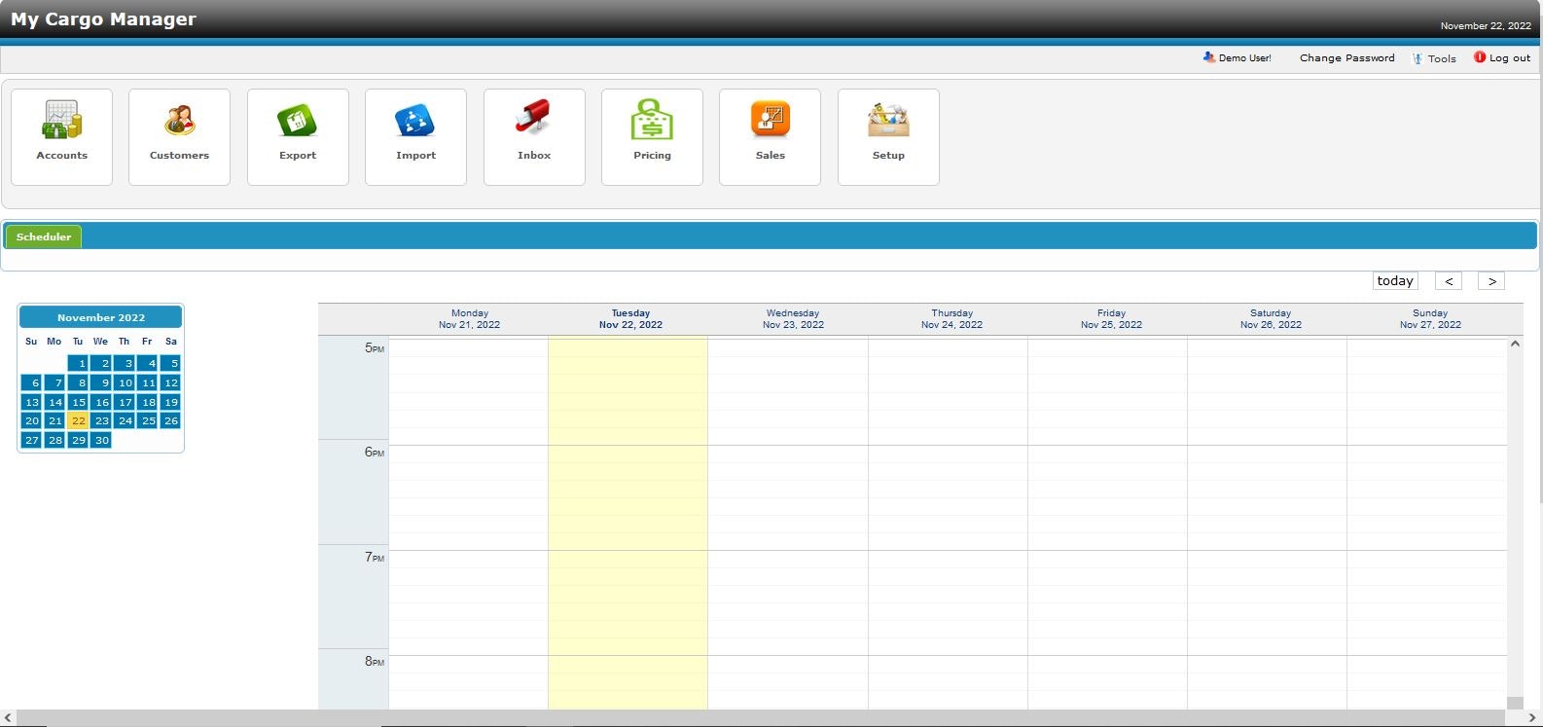Click the 6PM time label
The height and width of the screenshot is (727, 1543).
coord(375,453)
